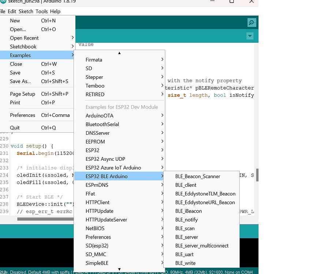Load the BLE_notify example
Image resolution: width=322 pixels, height=274 pixels.
pos(202,220)
